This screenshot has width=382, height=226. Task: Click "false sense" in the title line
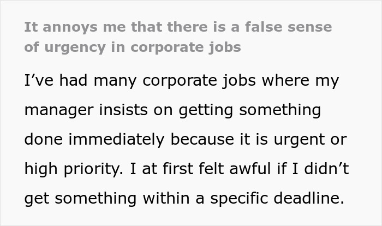289,27
